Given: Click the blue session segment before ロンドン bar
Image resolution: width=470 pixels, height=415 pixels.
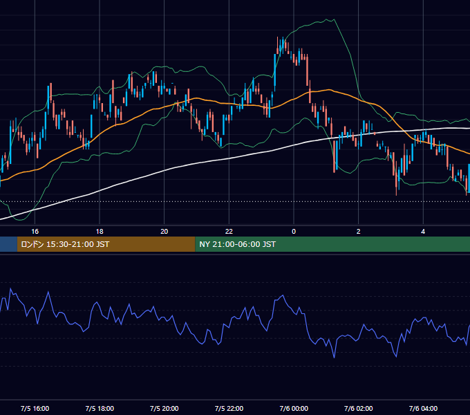Looking at the screenshot, I should click(x=8, y=244).
